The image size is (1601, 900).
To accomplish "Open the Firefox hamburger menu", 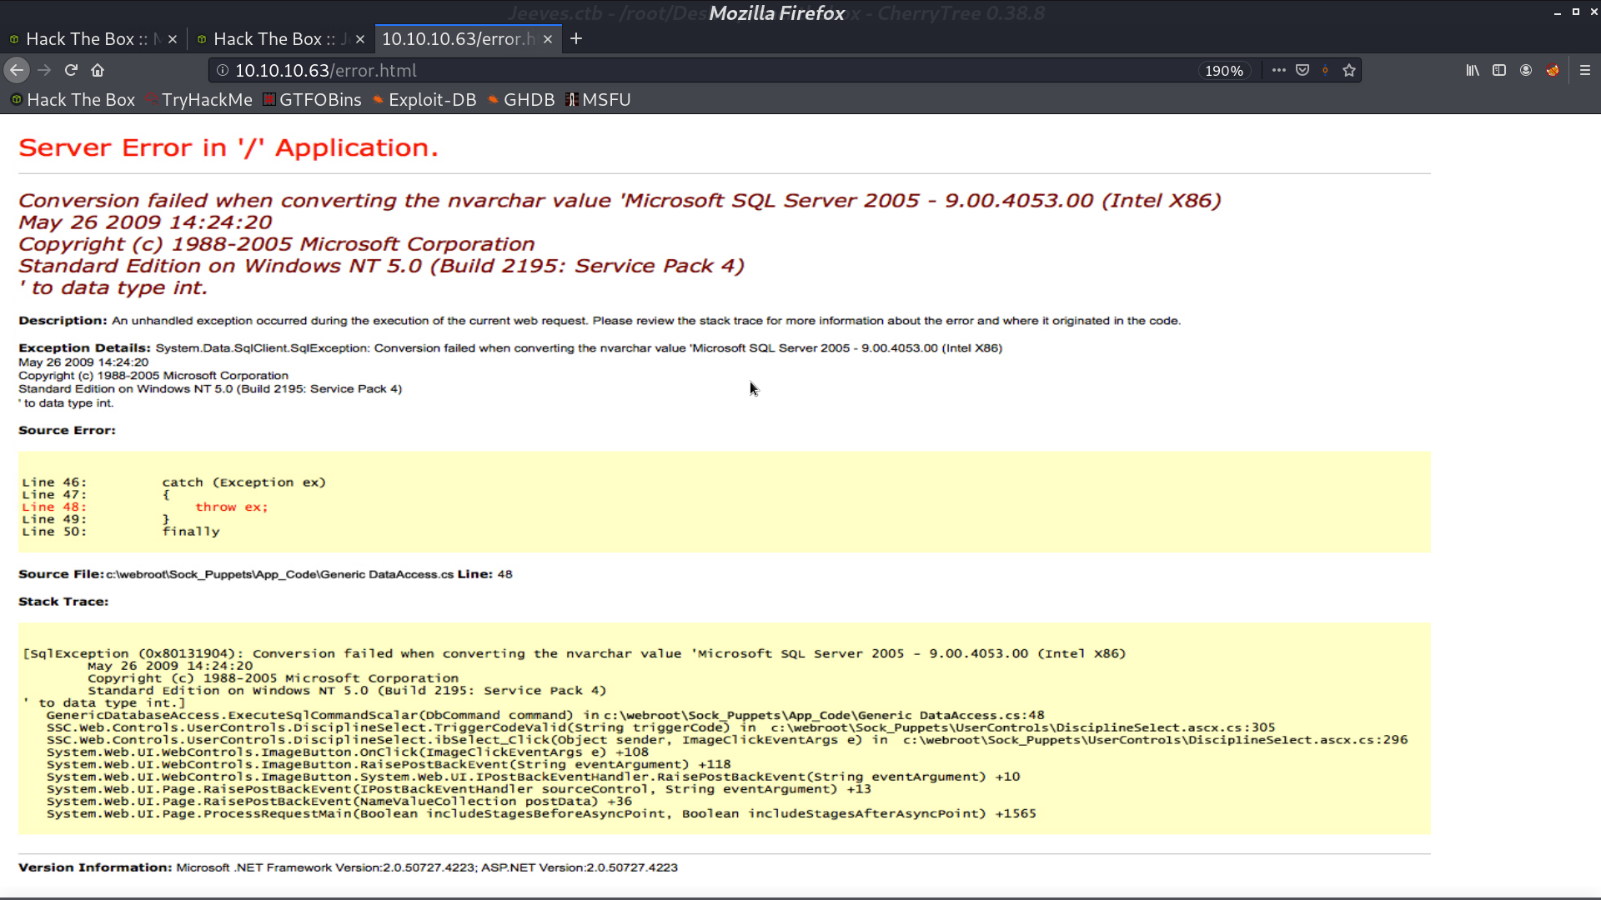I will click(x=1585, y=71).
